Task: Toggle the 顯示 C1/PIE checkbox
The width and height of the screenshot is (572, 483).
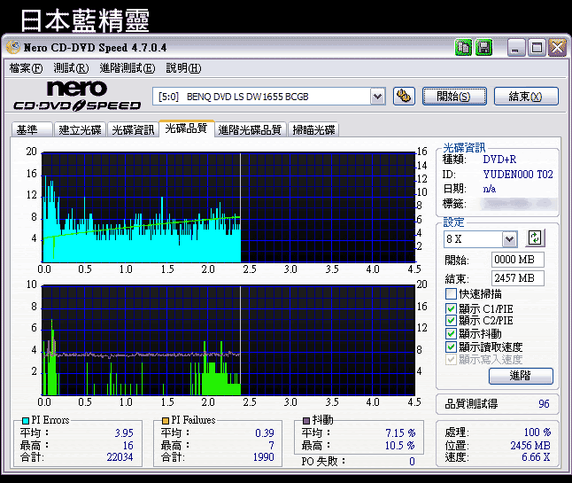Action: [451, 309]
